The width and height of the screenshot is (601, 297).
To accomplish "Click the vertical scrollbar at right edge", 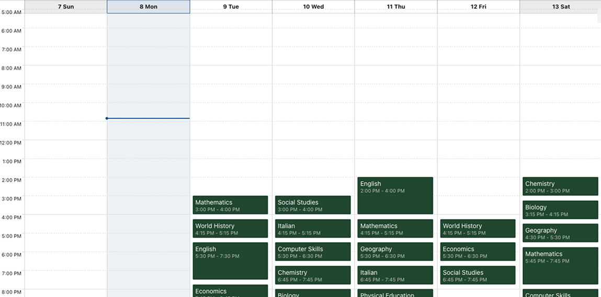I will (599, 18).
